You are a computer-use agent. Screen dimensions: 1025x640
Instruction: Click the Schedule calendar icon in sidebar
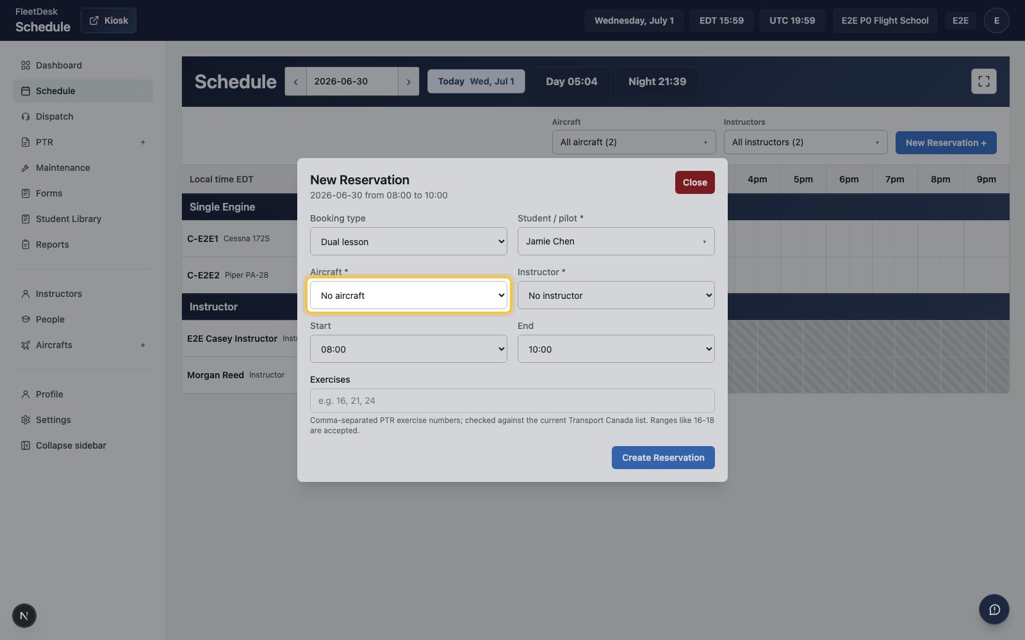(26, 91)
